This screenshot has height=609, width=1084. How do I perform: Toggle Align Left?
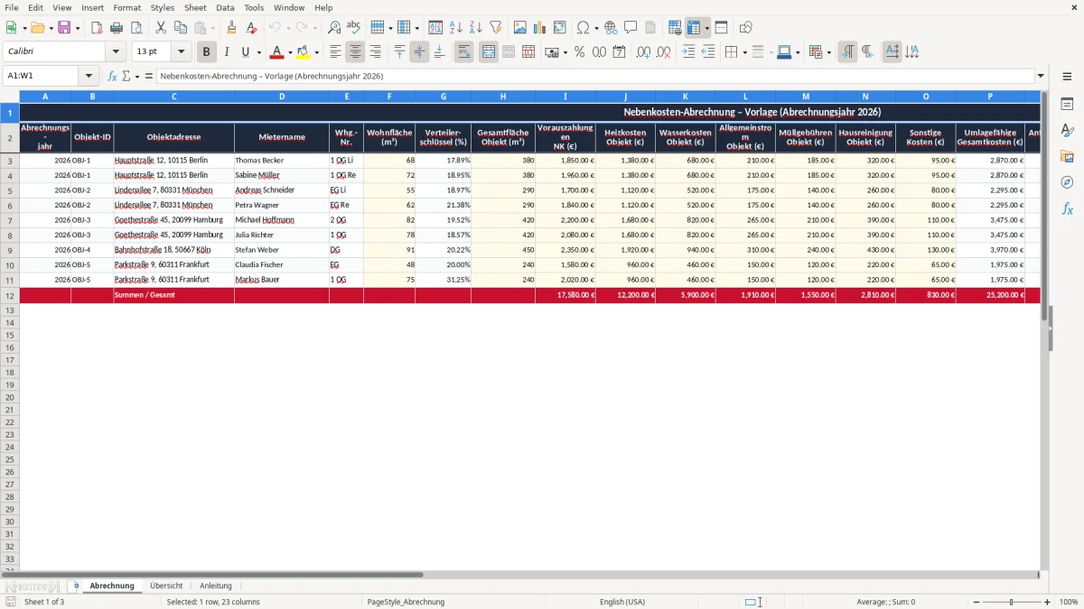click(x=336, y=52)
